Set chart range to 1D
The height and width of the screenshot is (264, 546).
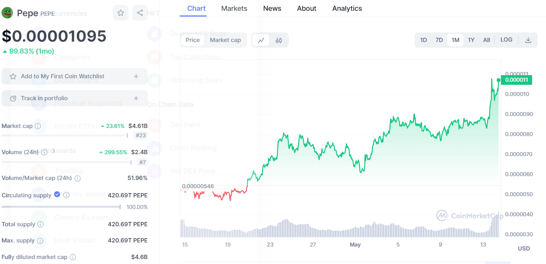click(423, 40)
